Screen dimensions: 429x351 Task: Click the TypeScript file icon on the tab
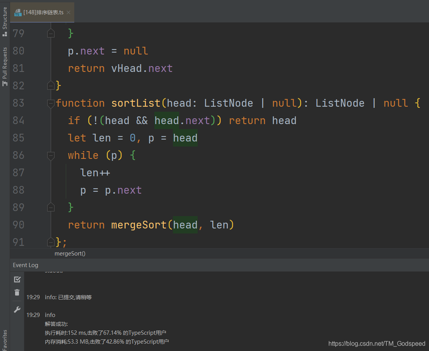18,13
